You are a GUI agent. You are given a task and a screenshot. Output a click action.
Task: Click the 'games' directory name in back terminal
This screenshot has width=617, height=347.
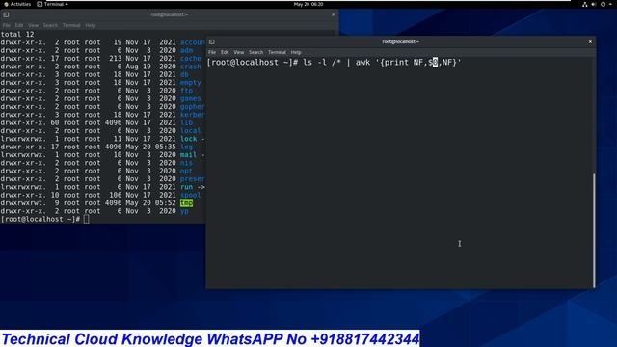[x=191, y=98]
